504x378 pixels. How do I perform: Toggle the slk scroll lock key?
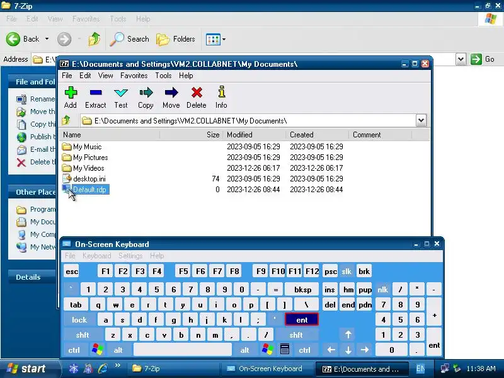point(346,272)
